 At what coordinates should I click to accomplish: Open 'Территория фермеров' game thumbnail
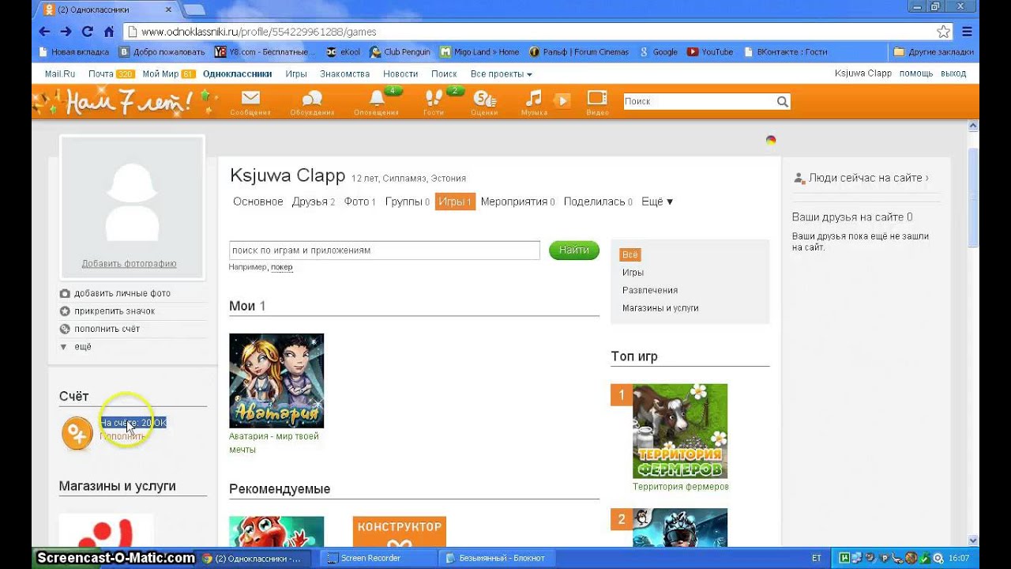tap(680, 431)
